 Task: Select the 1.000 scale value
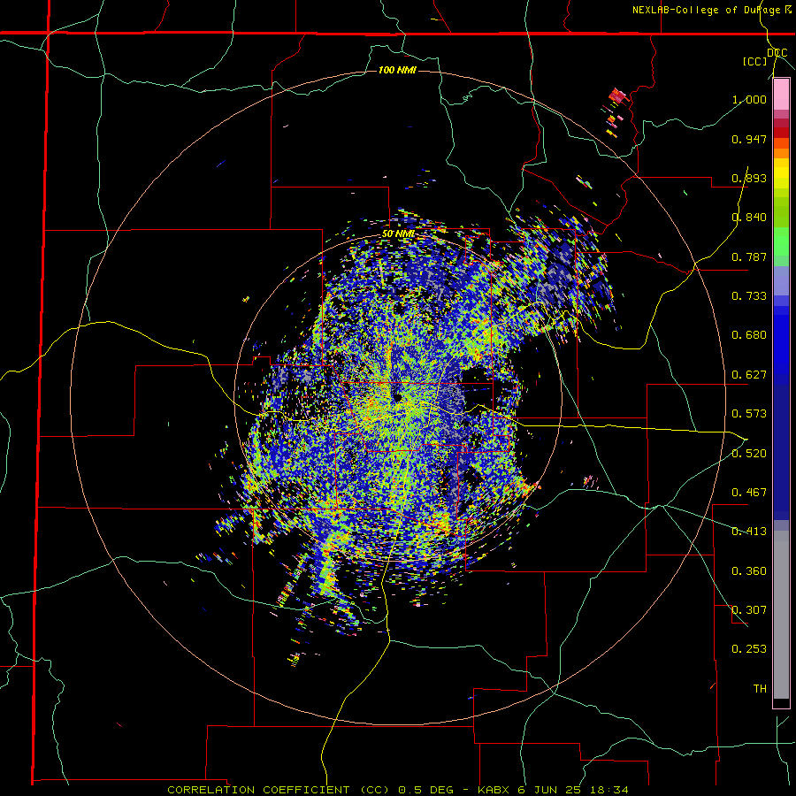[749, 99]
